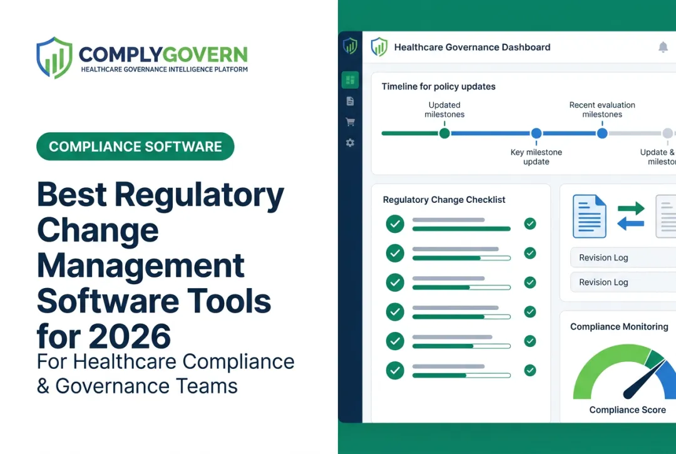Toggle the fourth checklist item's large checkmark
The width and height of the screenshot is (676, 454).
395,312
